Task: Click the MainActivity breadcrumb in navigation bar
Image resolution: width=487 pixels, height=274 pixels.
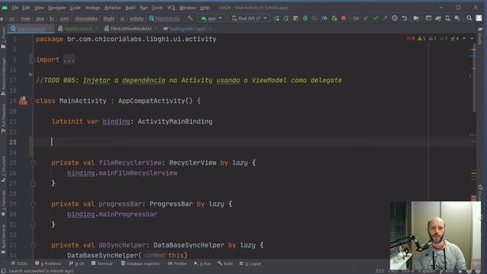Action: pyautogui.click(x=164, y=18)
